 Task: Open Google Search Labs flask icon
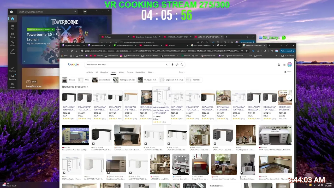[x=279, y=64]
